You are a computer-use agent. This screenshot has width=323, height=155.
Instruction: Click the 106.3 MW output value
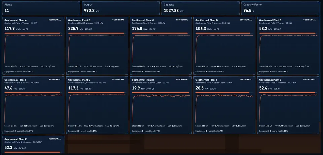coord(201,29)
